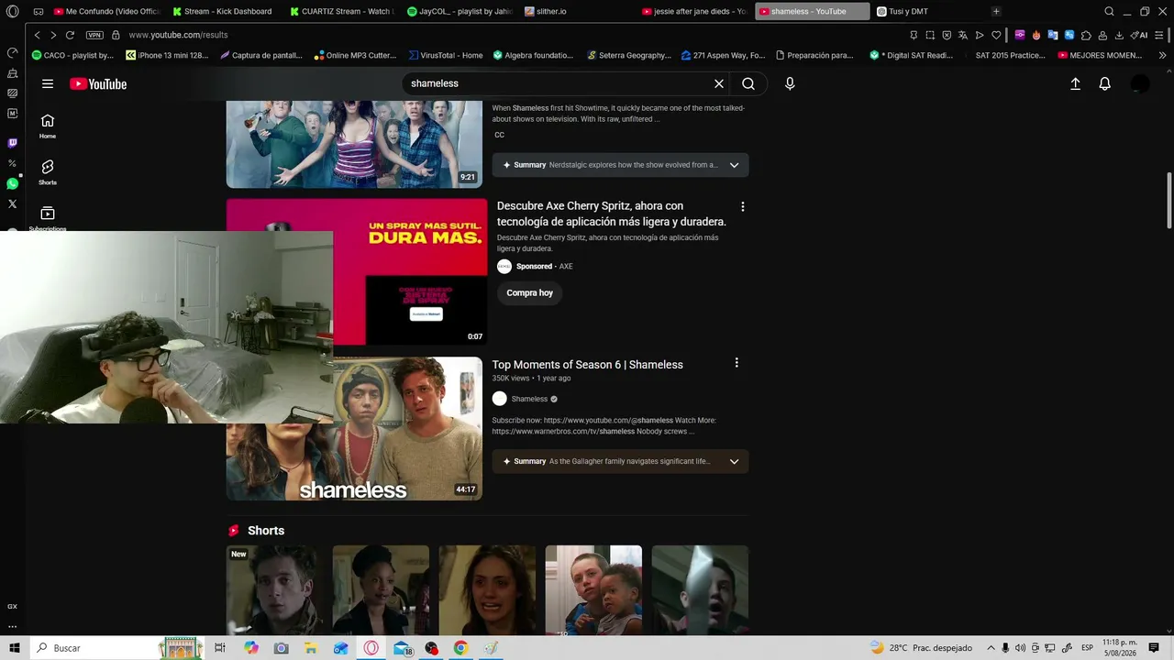Open the translate page icon
This screenshot has height=660, width=1174.
963,35
